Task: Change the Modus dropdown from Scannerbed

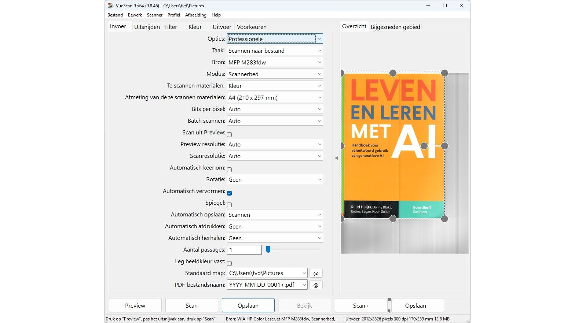Action: pyautogui.click(x=275, y=74)
